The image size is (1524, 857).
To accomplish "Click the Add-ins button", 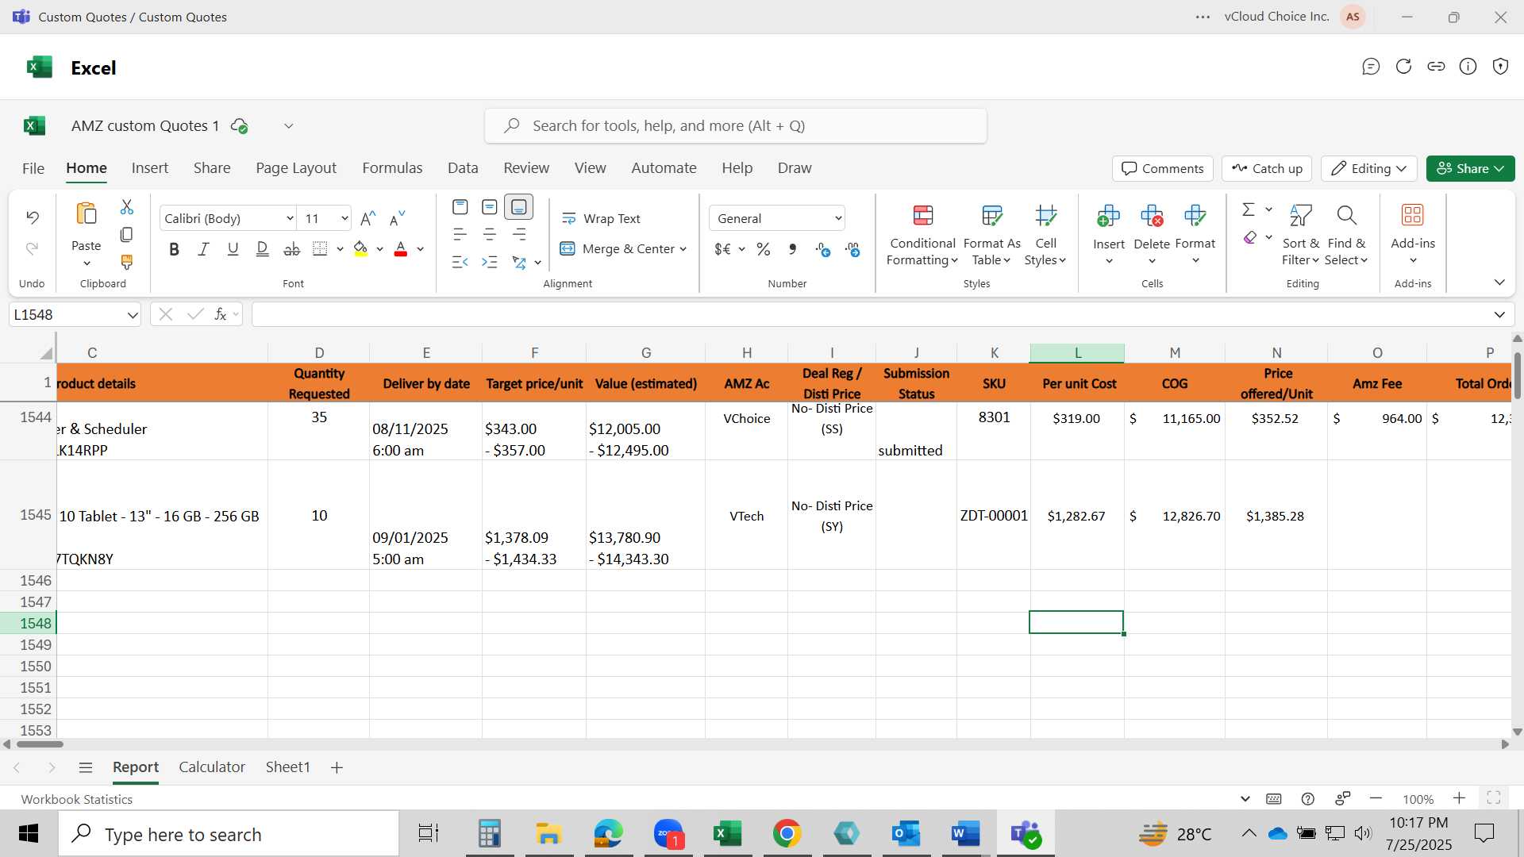I will pyautogui.click(x=1413, y=235).
